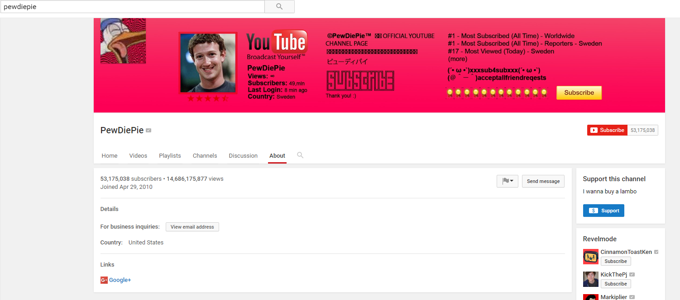Click the blue Support button

603,211
